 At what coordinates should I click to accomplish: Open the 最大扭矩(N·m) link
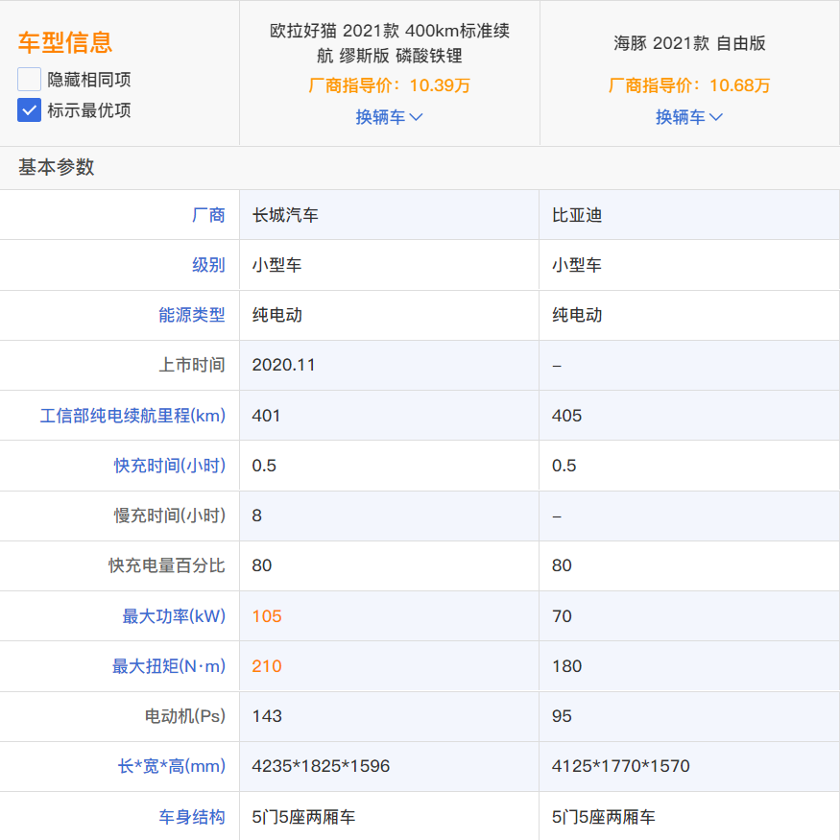(168, 666)
